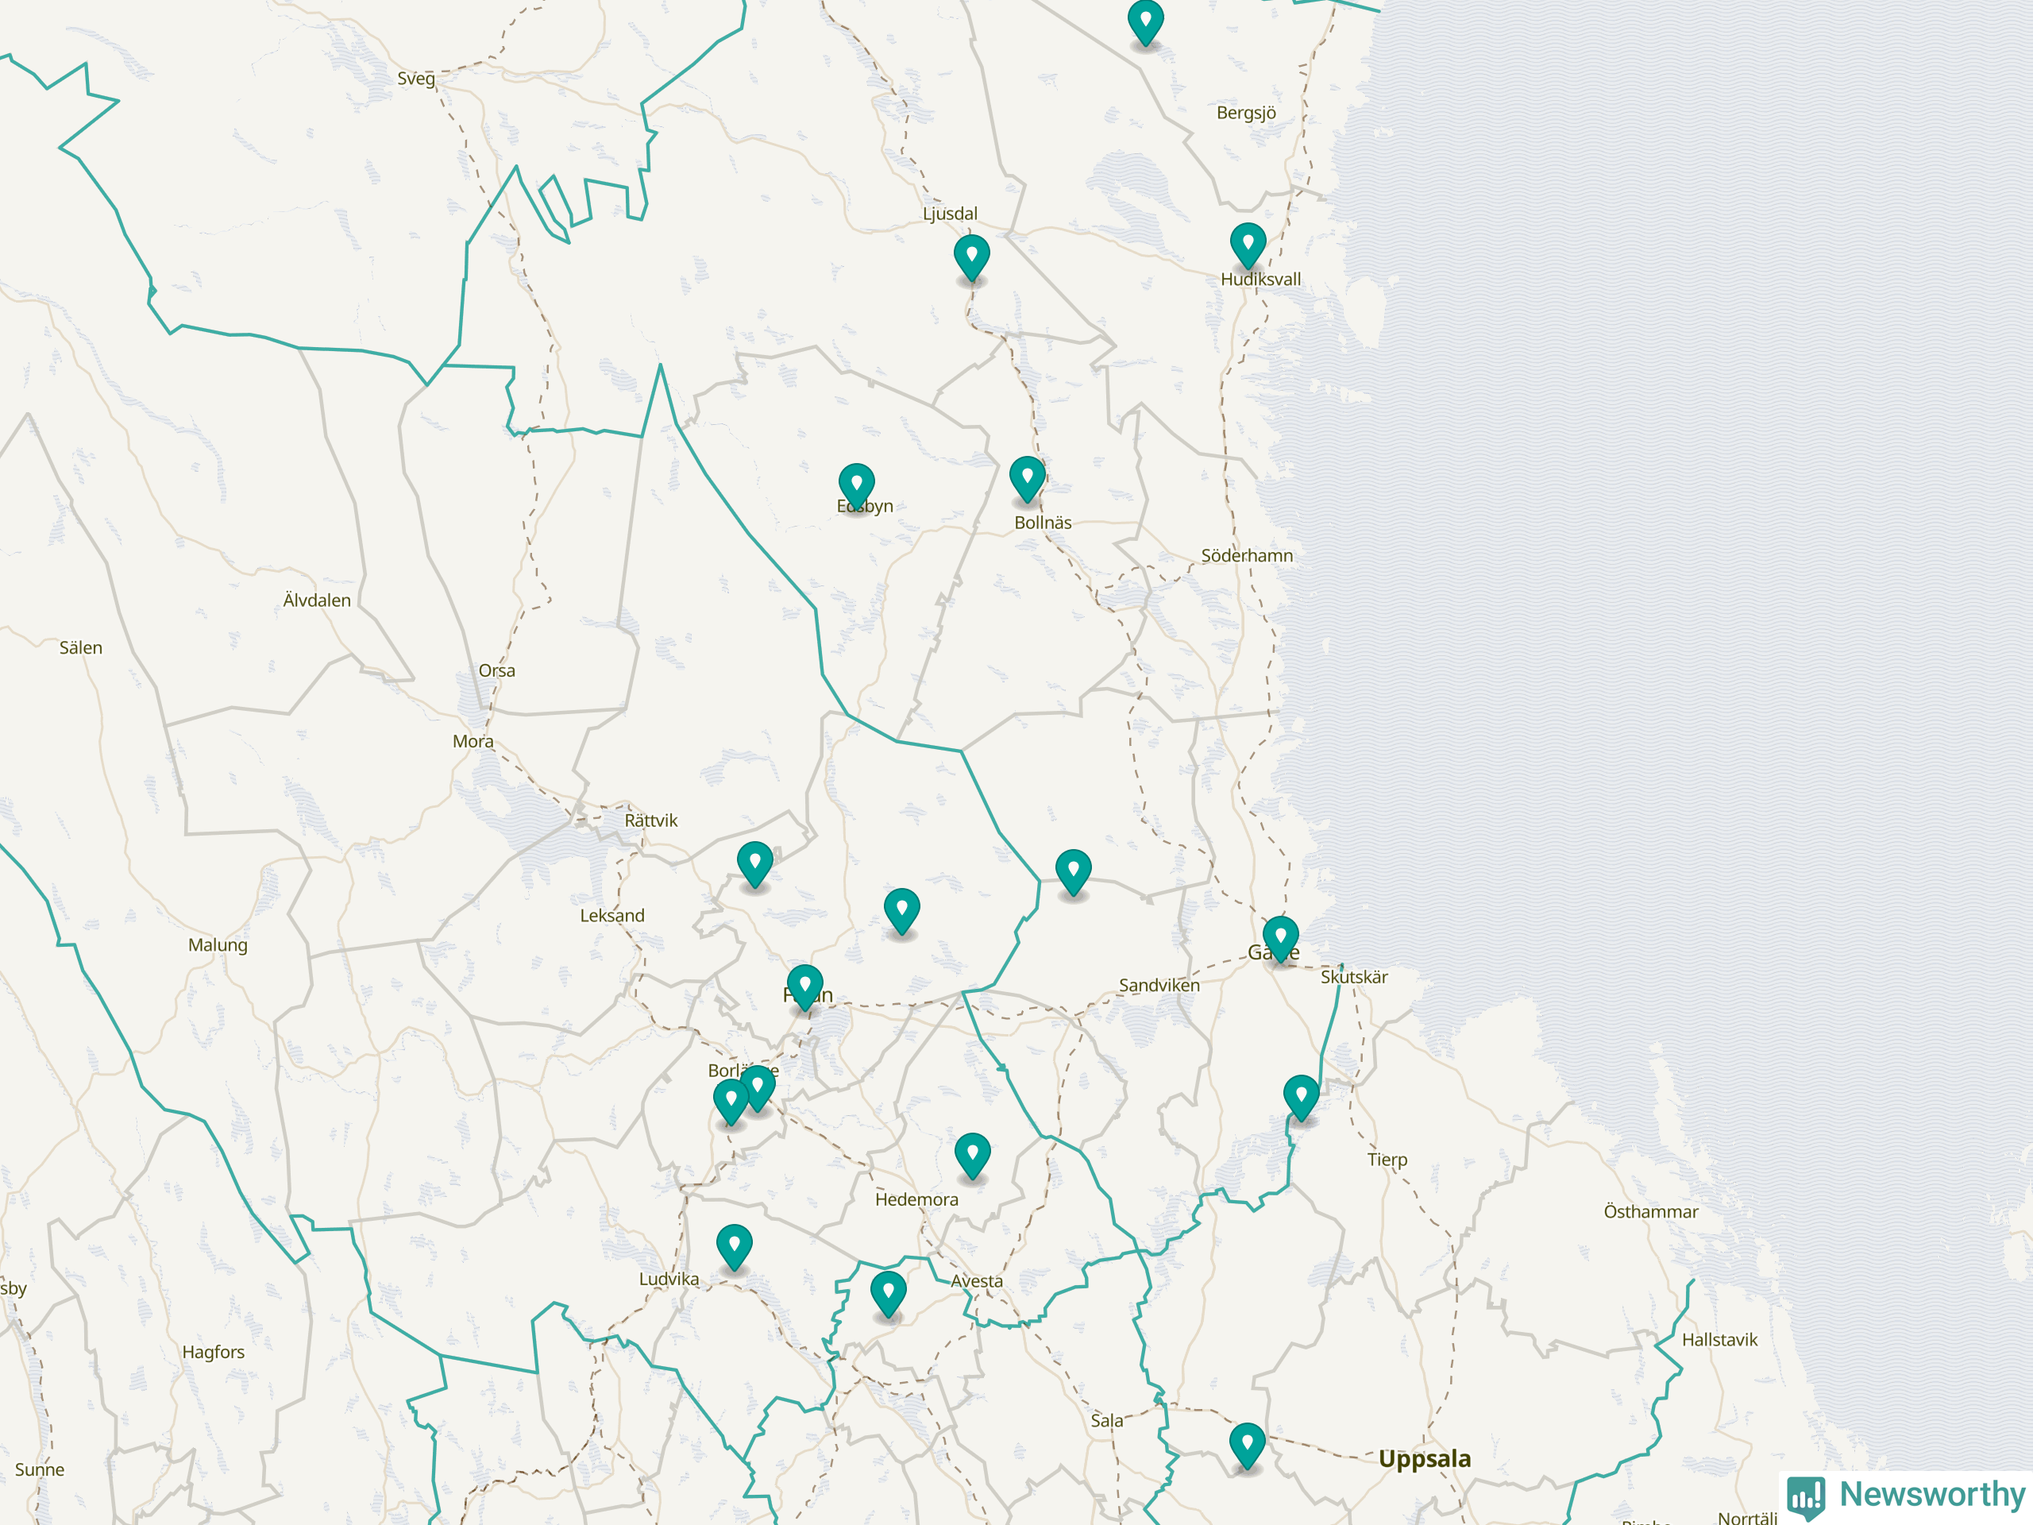Click the Uppsala city label
Screen dimensions: 2033x1525
(1424, 1459)
